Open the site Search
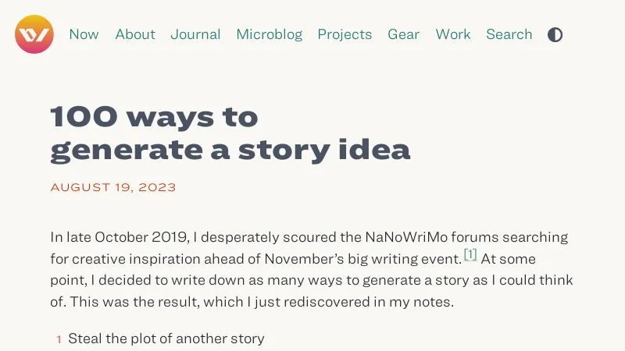Screen dimensions: 625x351 pyautogui.click(x=509, y=34)
